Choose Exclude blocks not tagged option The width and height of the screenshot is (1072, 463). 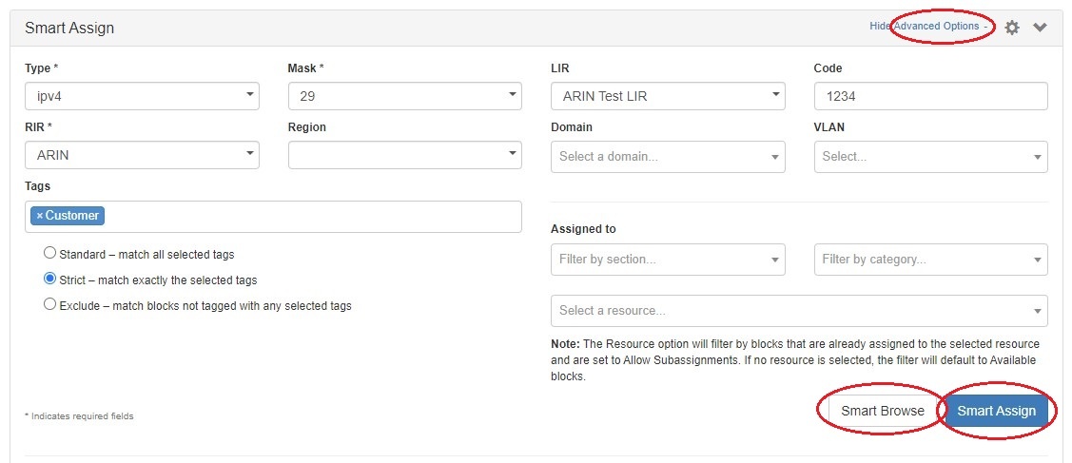click(49, 305)
